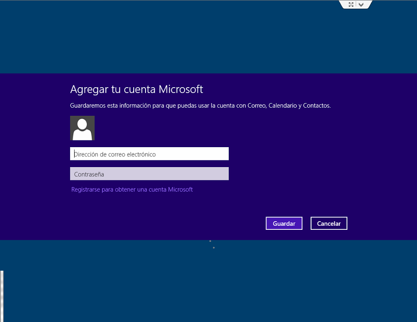
Task: Open Registrarse para obtener una cuenta Microsoft link
Action: tap(132, 189)
